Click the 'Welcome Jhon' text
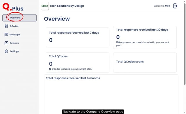The height and width of the screenshot is (114, 186). pyautogui.click(x=162, y=6)
